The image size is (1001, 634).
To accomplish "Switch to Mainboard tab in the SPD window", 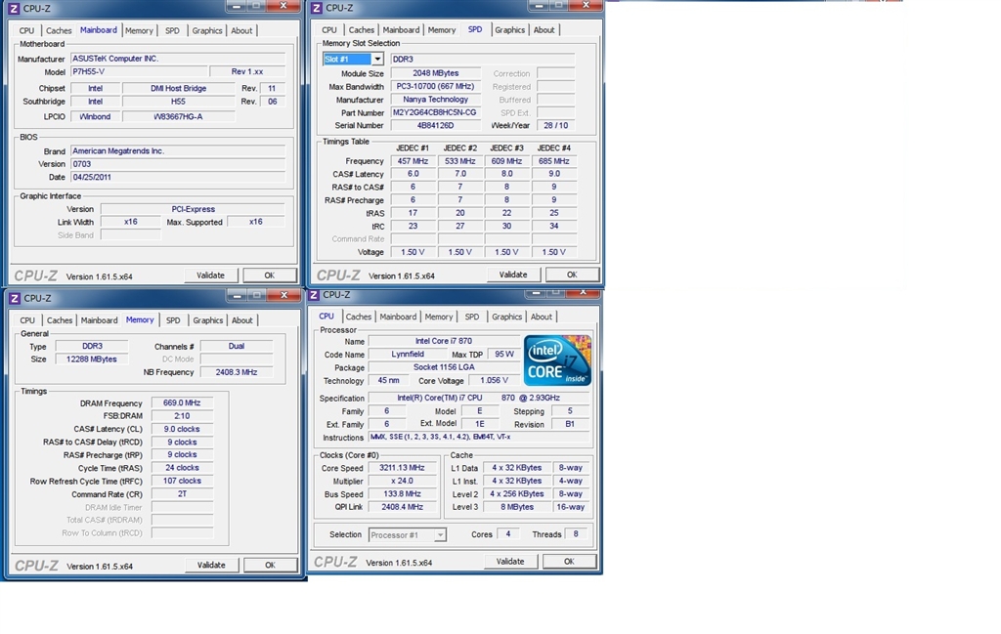I will [x=401, y=30].
